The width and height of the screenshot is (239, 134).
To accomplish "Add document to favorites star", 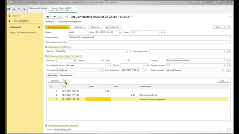I will click(66, 17).
